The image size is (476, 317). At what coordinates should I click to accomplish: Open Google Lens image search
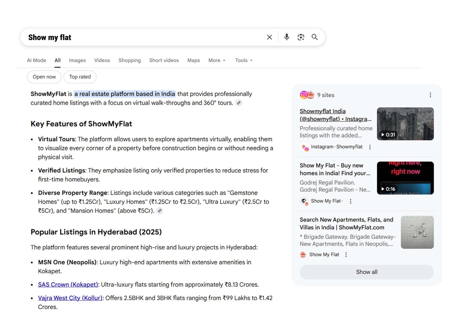click(300, 37)
